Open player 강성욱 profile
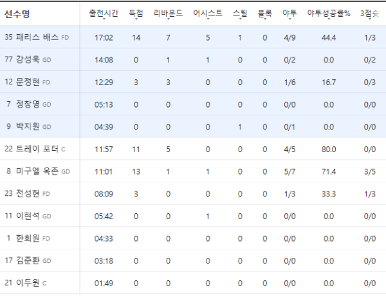386x299 pixels. coord(28,59)
